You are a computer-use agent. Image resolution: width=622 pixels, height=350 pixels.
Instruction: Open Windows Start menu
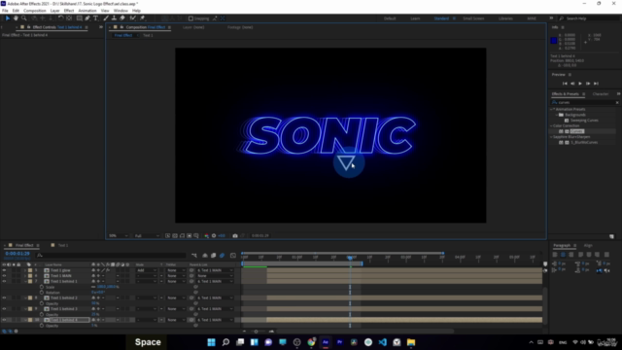coord(212,342)
